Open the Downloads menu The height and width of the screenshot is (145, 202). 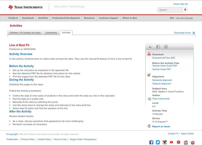tap(28, 18)
